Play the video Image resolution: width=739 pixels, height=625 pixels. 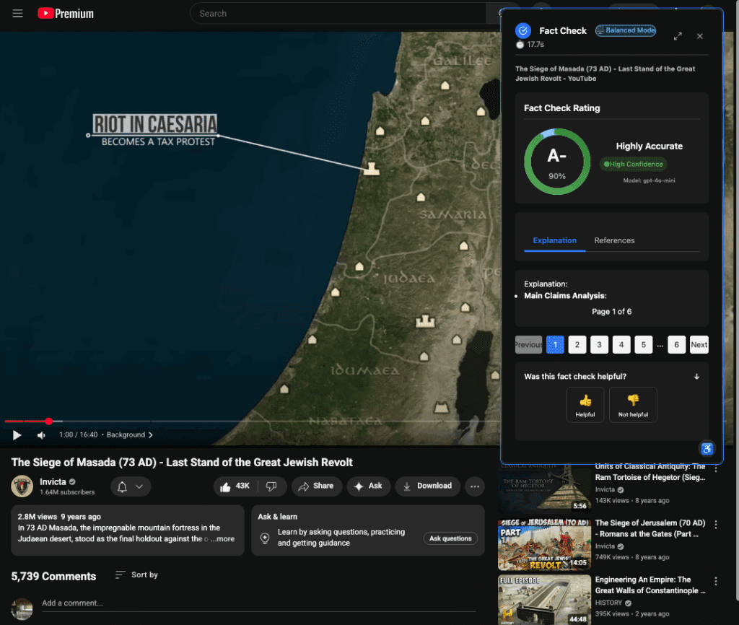(x=17, y=435)
